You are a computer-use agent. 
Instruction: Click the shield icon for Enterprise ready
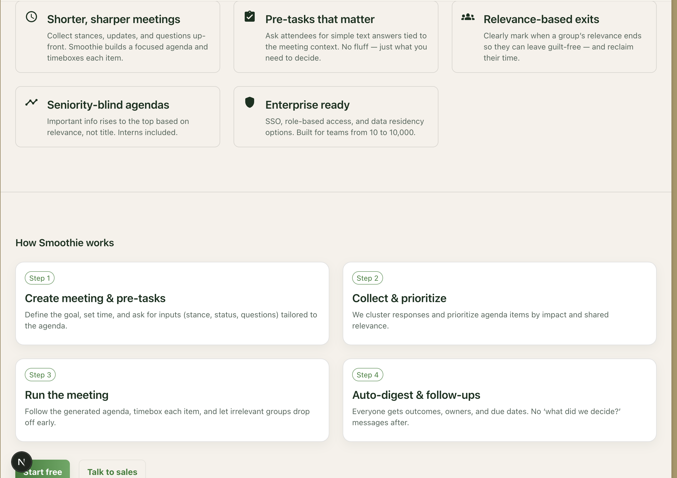pos(249,103)
